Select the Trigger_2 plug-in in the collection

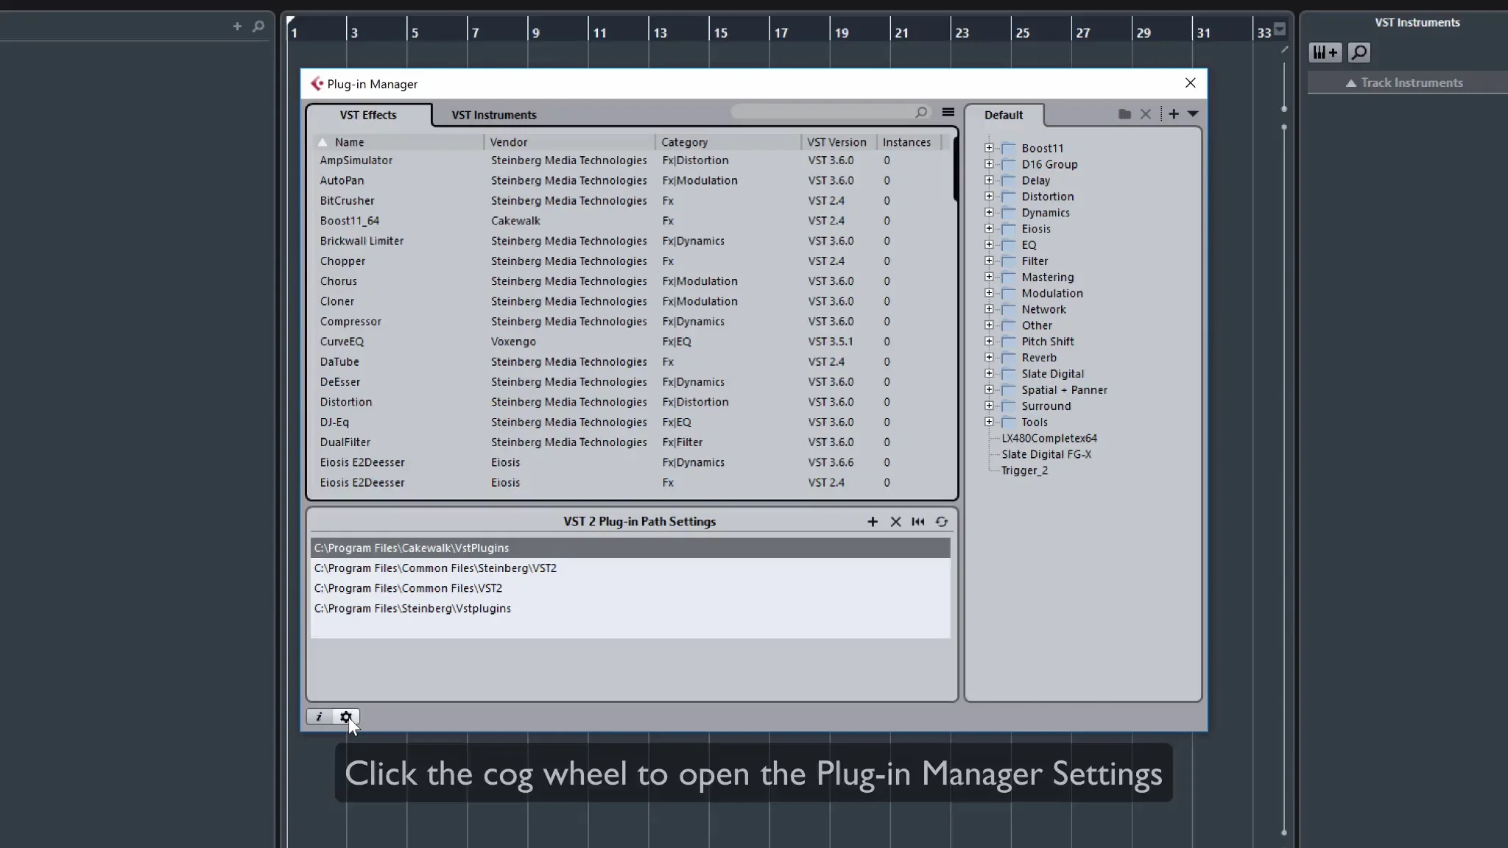pos(1024,470)
